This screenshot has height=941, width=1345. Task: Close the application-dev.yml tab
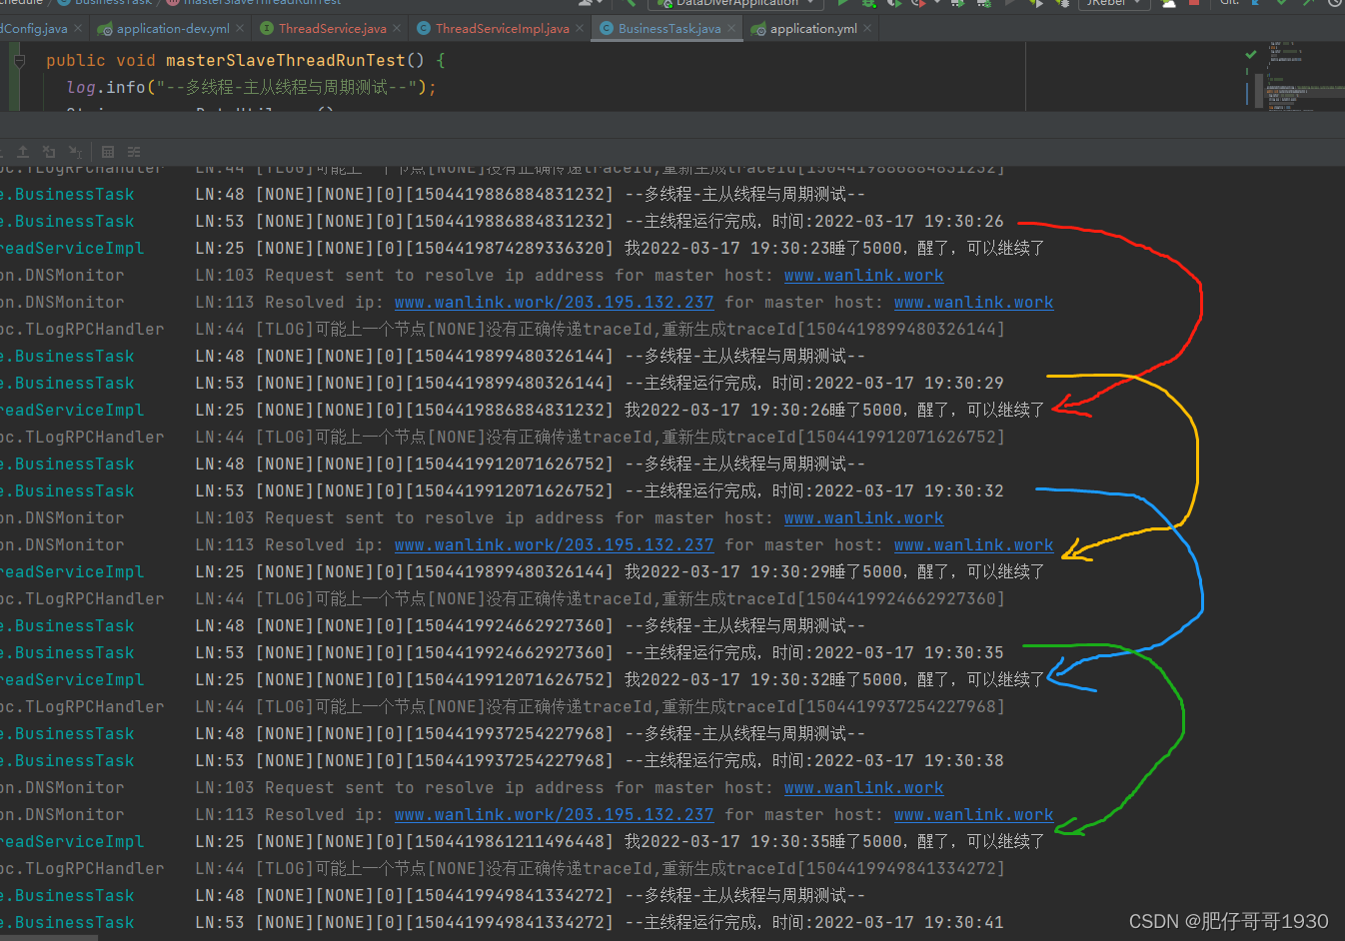click(x=240, y=29)
